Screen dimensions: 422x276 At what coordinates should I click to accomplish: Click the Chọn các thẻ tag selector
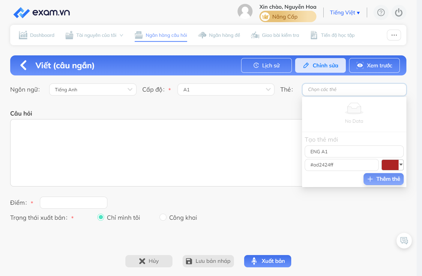tap(354, 90)
